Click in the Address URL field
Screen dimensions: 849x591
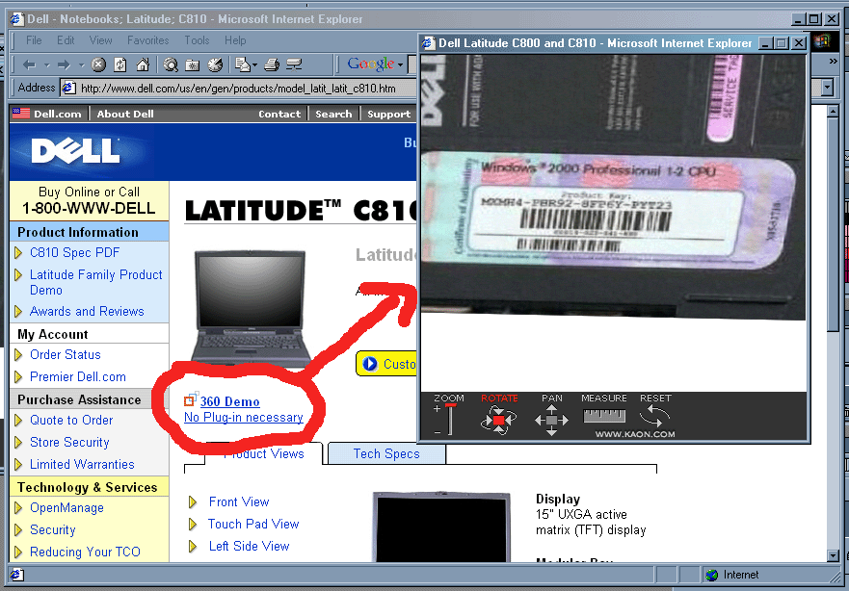pos(241,88)
